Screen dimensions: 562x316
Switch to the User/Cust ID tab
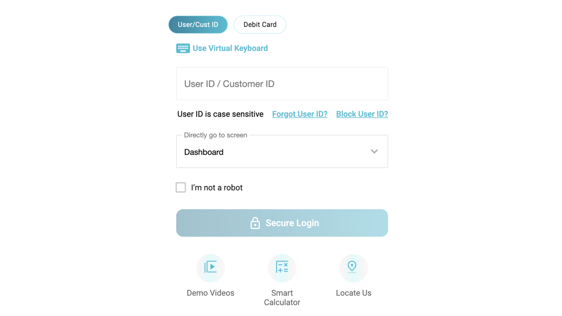coord(198,25)
